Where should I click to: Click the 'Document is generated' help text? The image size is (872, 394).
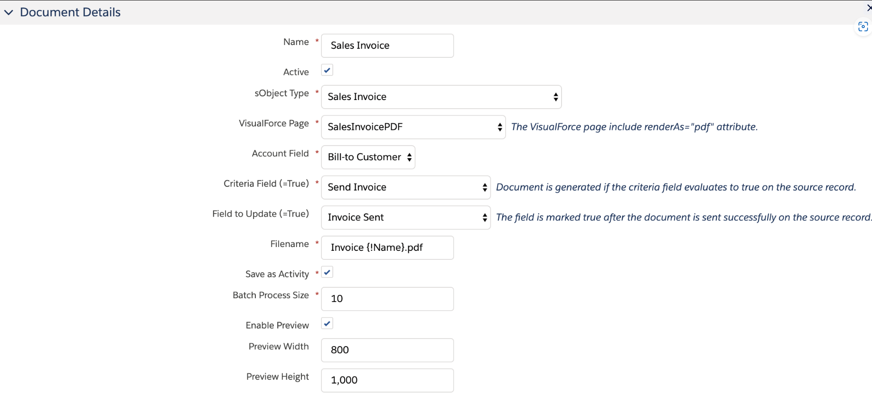click(x=676, y=187)
